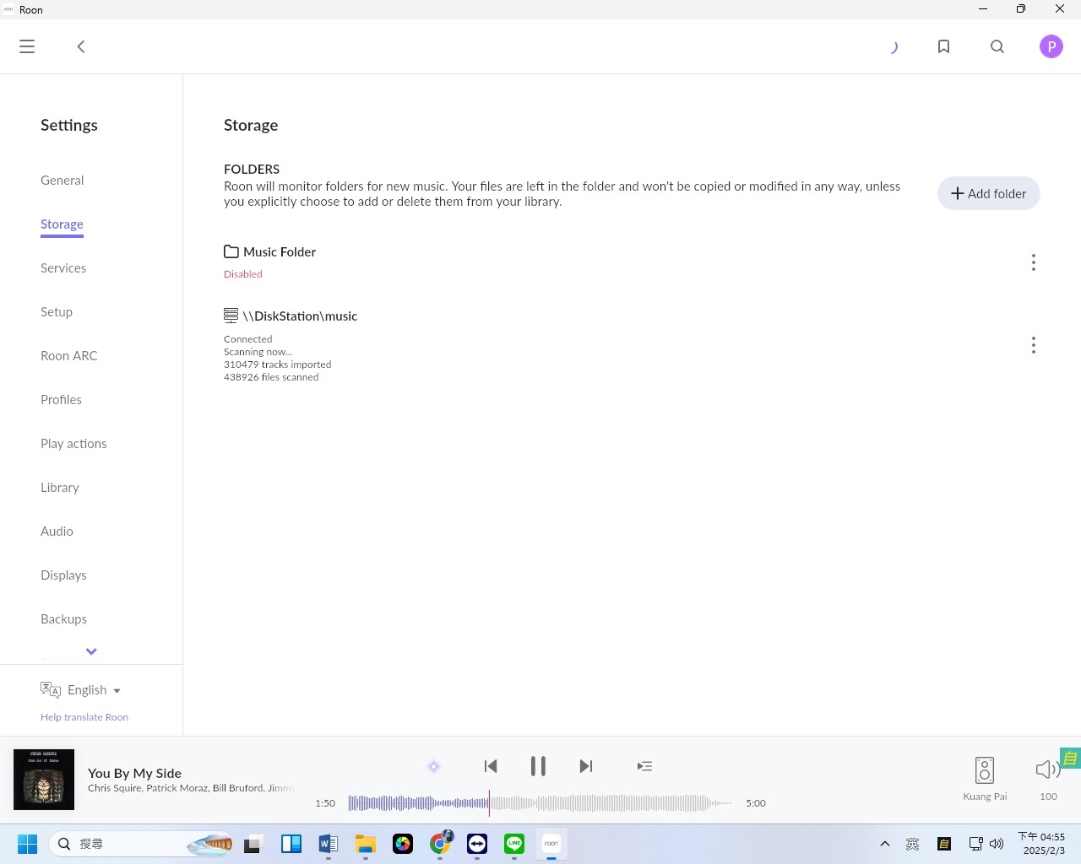Toggle Roon Radio sparkle icon
This screenshot has height=864, width=1081.
coord(434,766)
